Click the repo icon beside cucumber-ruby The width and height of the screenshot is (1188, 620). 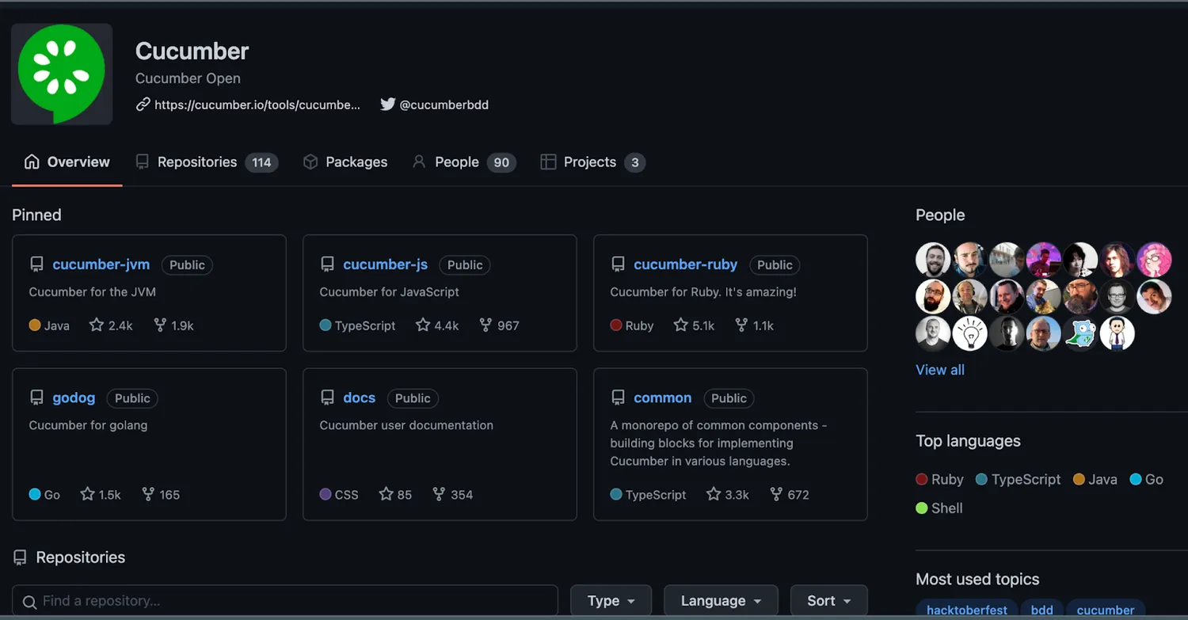click(618, 265)
